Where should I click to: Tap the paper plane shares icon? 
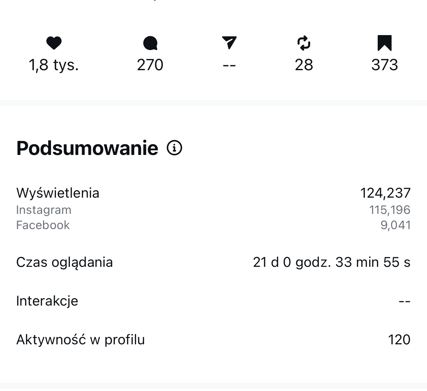pyautogui.click(x=229, y=43)
